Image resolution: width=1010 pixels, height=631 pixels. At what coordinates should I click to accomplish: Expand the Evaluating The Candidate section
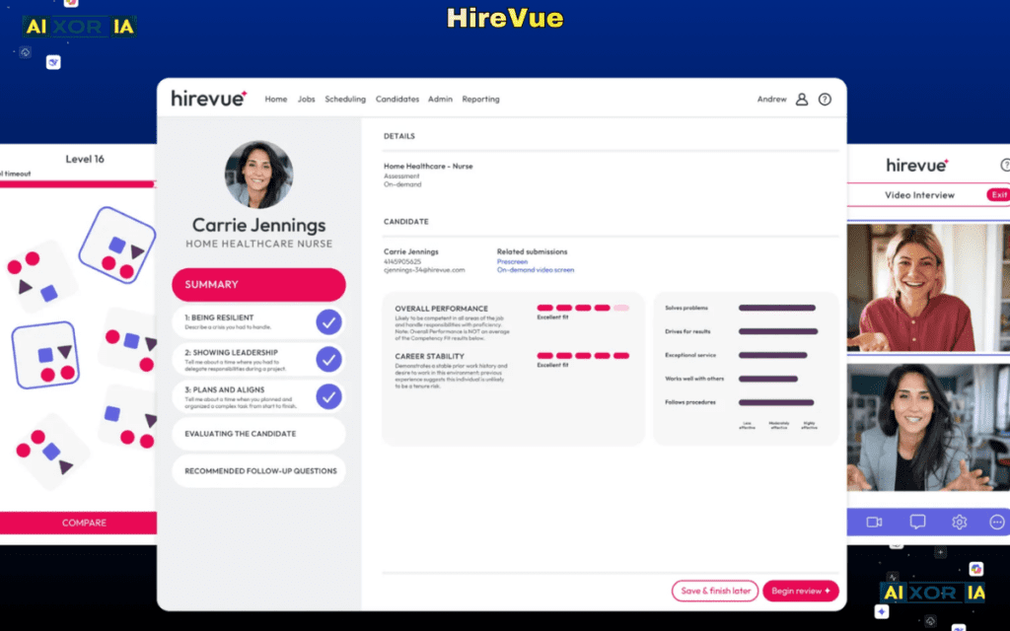(258, 434)
